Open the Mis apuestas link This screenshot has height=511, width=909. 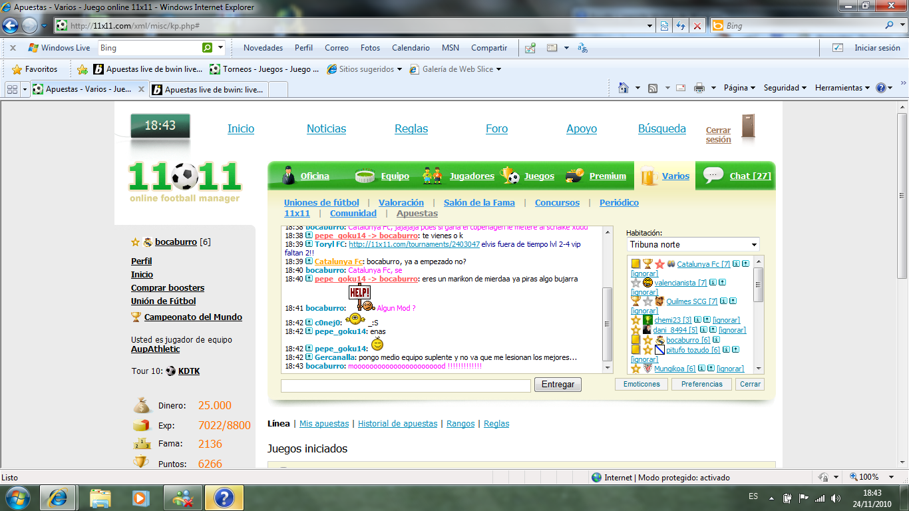324,424
